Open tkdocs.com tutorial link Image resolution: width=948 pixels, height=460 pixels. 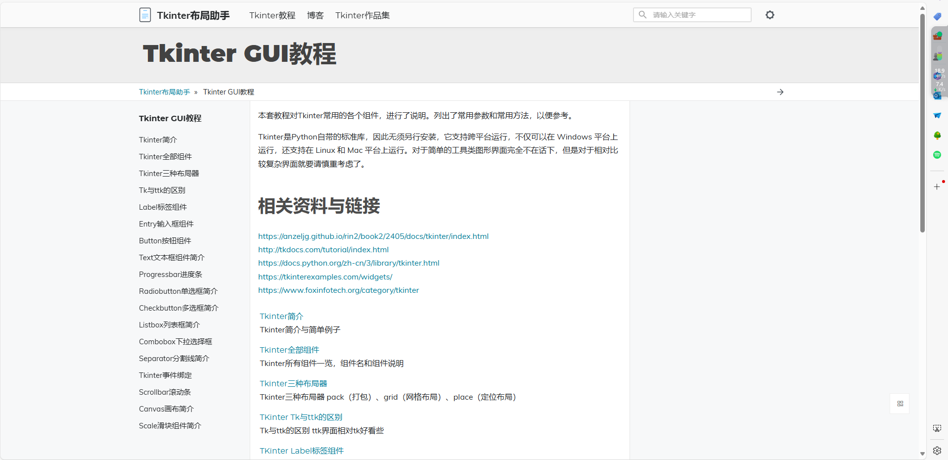point(323,250)
